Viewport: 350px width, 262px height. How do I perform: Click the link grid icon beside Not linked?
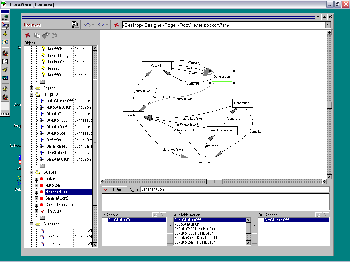click(x=75, y=25)
